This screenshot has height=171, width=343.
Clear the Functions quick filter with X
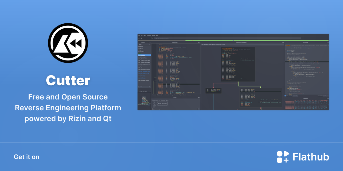pyautogui.click(x=149, y=87)
